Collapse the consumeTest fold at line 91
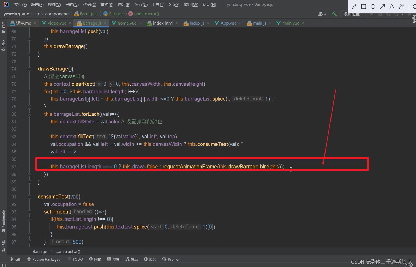The width and height of the screenshot is (416, 267). click(30, 197)
